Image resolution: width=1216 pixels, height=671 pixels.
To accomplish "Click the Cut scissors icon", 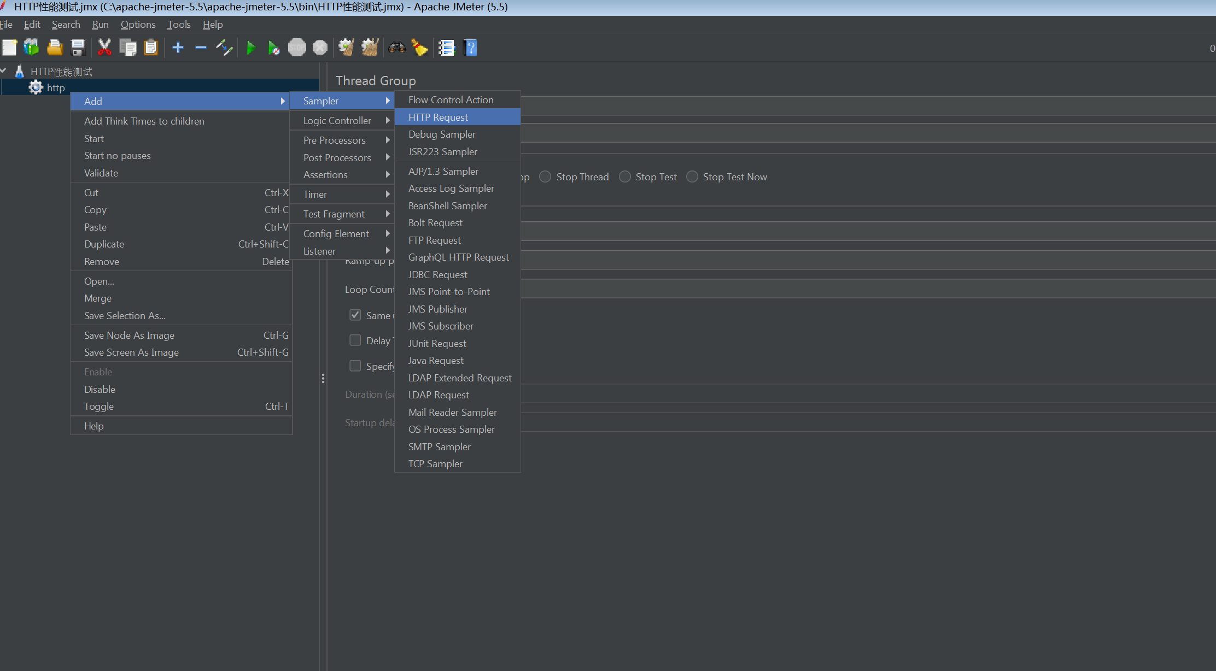I will [x=104, y=48].
